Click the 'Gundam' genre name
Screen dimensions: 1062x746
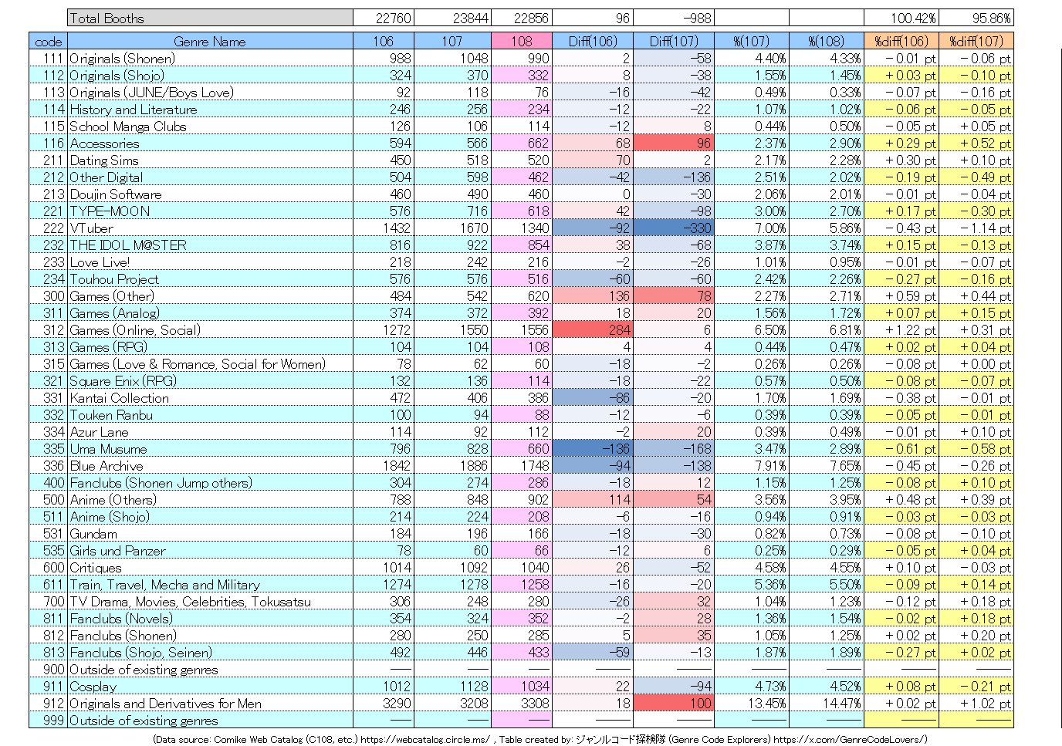coord(93,534)
